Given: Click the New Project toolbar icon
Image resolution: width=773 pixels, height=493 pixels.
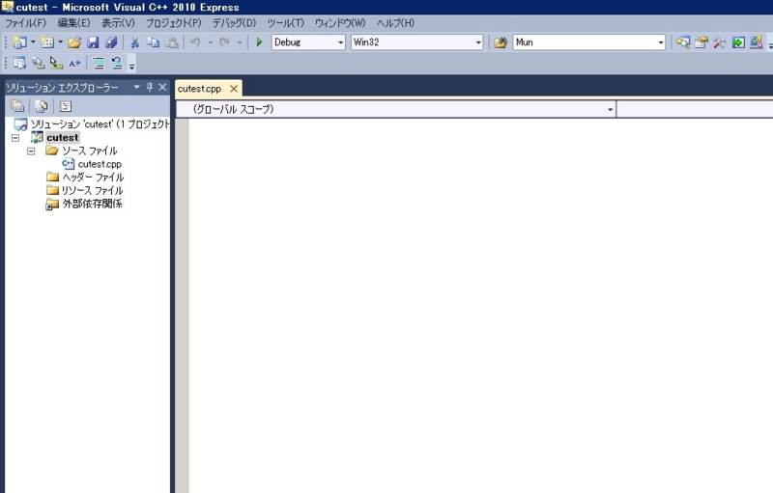Looking at the screenshot, I should (19, 42).
